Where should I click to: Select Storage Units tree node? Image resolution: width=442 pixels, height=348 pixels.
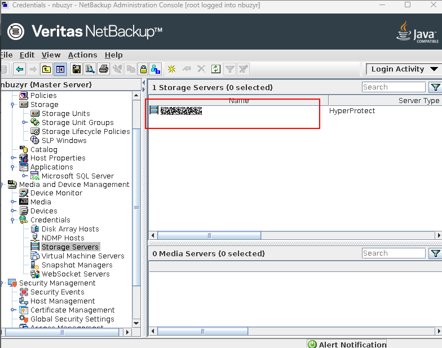coord(65,114)
